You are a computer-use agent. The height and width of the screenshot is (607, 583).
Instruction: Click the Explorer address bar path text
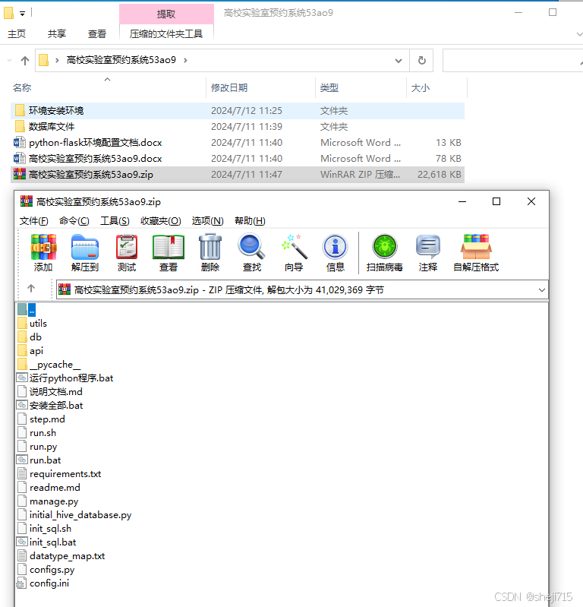(121, 60)
